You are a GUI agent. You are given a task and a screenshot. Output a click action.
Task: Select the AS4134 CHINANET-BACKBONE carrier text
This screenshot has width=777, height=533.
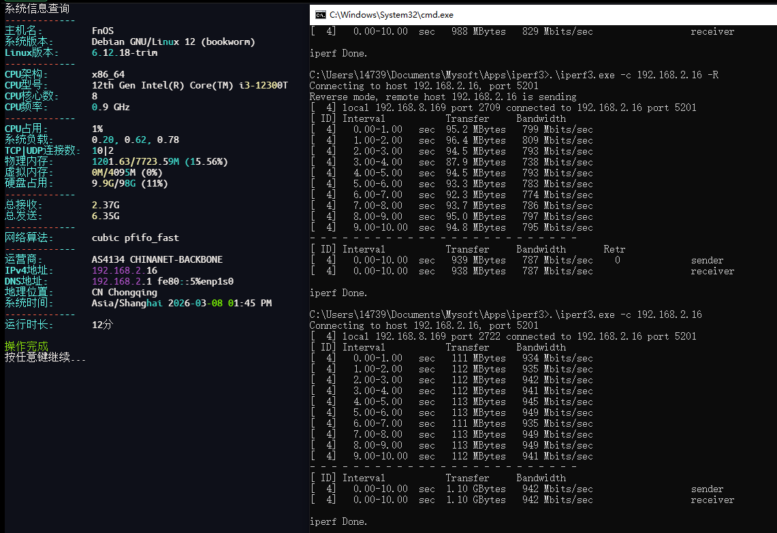click(x=157, y=259)
